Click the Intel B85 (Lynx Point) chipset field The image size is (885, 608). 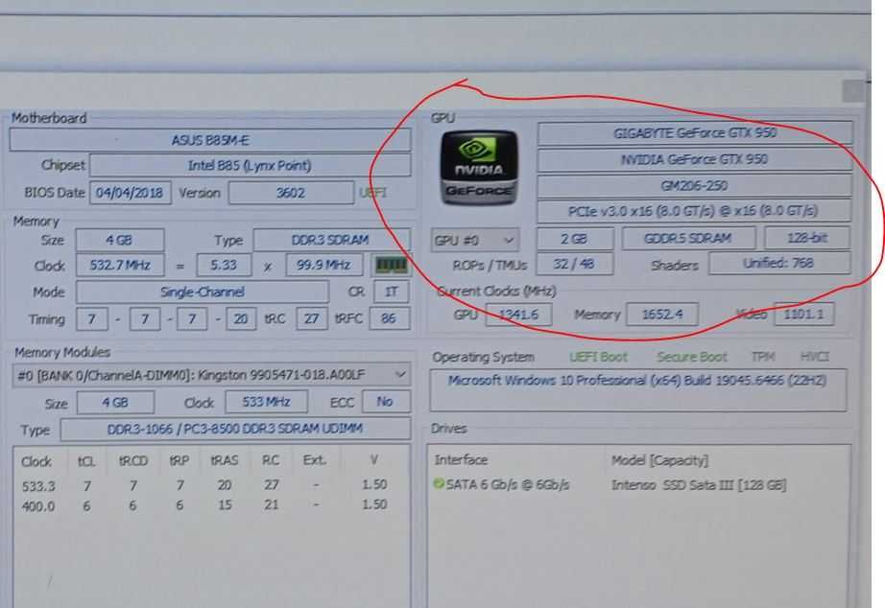tap(250, 165)
